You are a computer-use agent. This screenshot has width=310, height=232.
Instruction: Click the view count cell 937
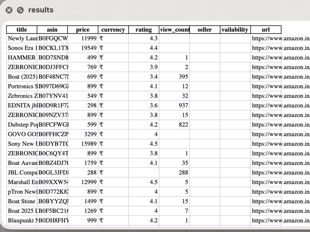(174, 105)
